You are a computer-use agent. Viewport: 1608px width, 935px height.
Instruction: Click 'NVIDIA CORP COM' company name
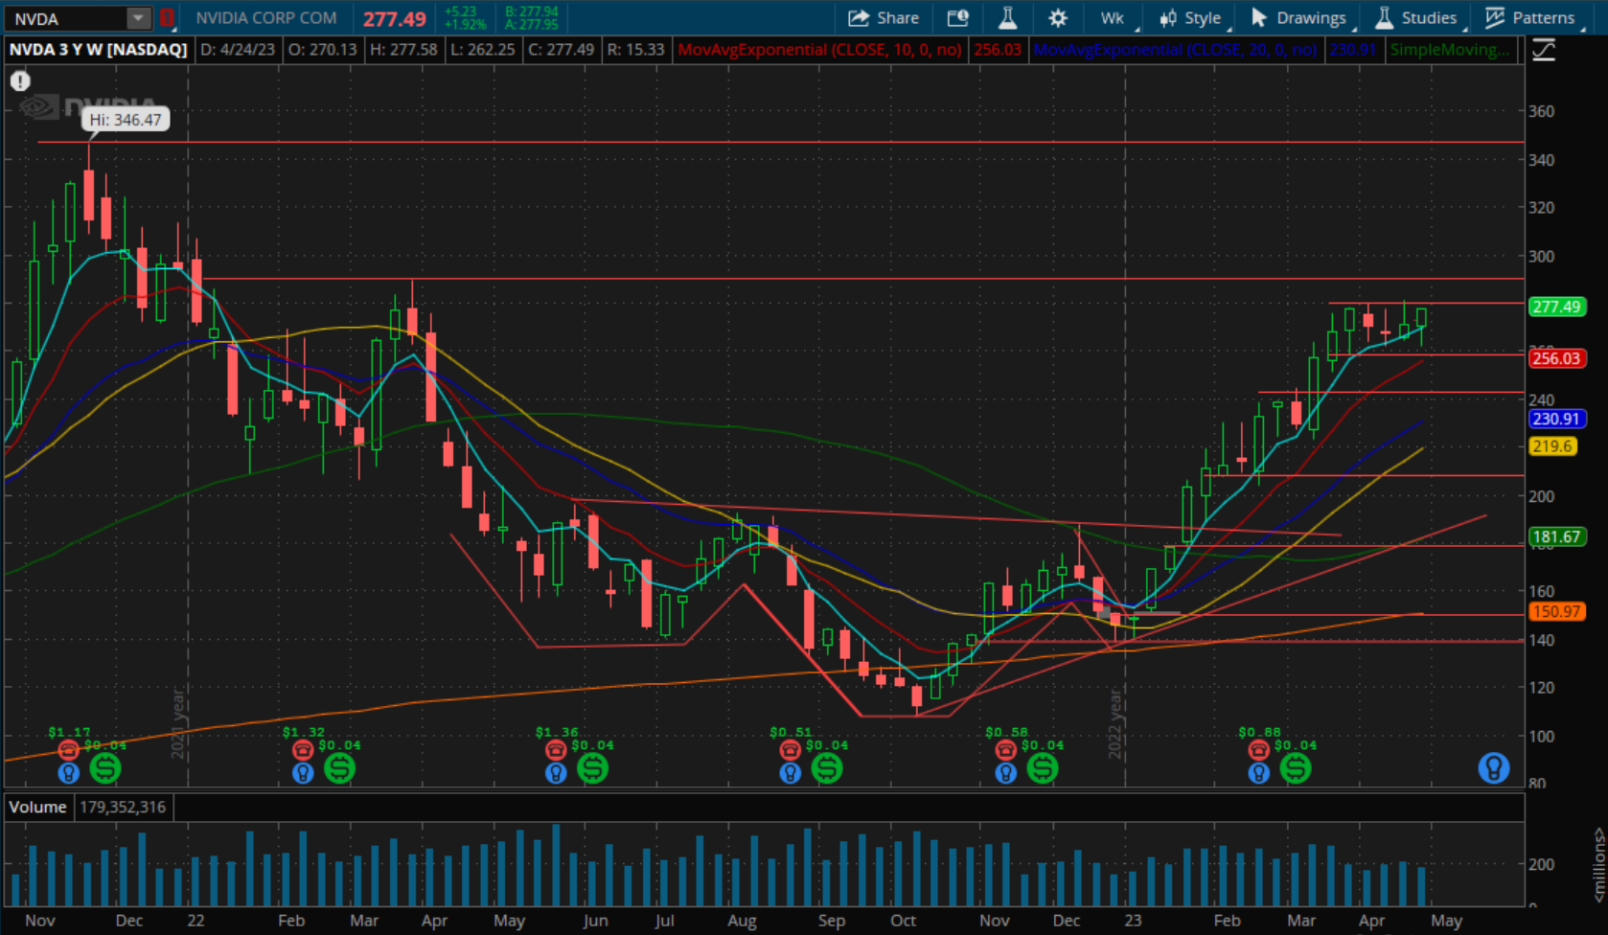coord(266,18)
